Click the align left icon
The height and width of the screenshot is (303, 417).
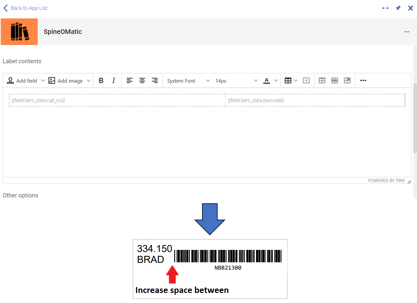130,80
